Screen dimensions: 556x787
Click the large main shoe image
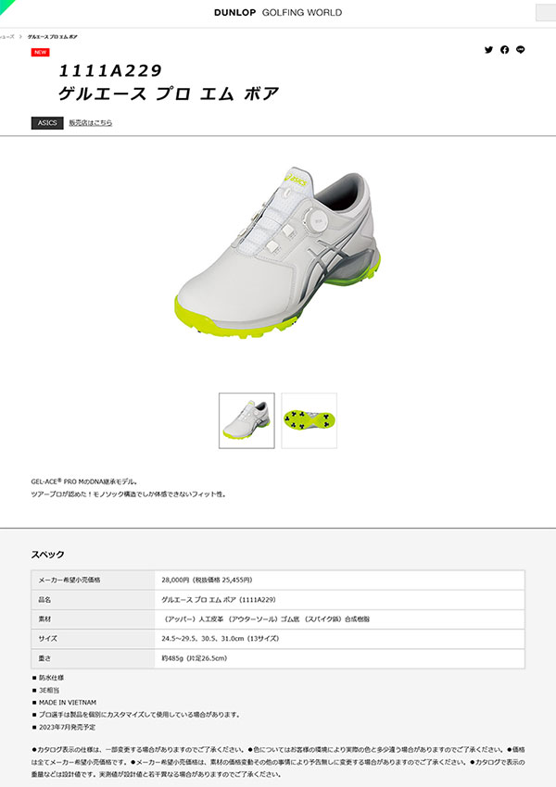(278, 254)
